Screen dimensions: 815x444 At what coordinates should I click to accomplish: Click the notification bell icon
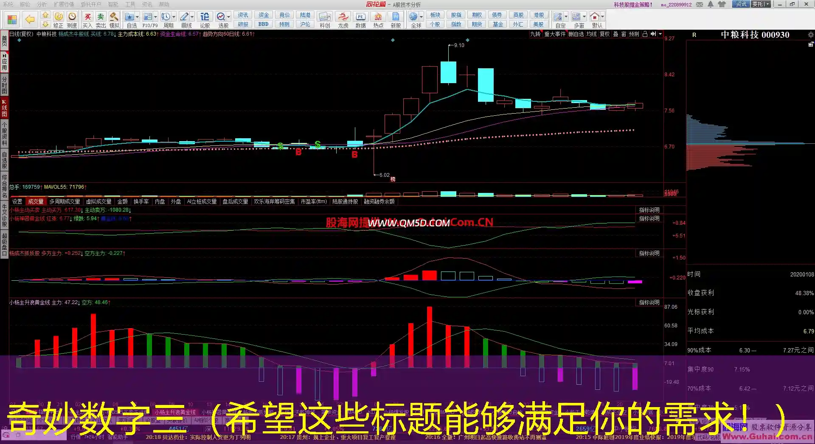[x=711, y=4]
